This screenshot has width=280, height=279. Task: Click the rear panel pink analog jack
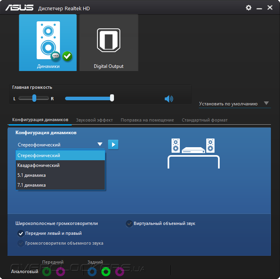click(119, 272)
